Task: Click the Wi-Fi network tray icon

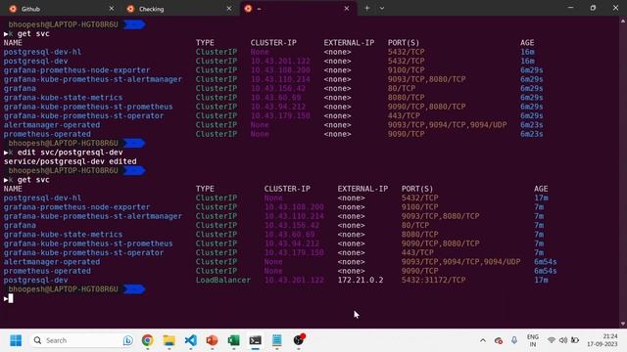Action: 552,340
